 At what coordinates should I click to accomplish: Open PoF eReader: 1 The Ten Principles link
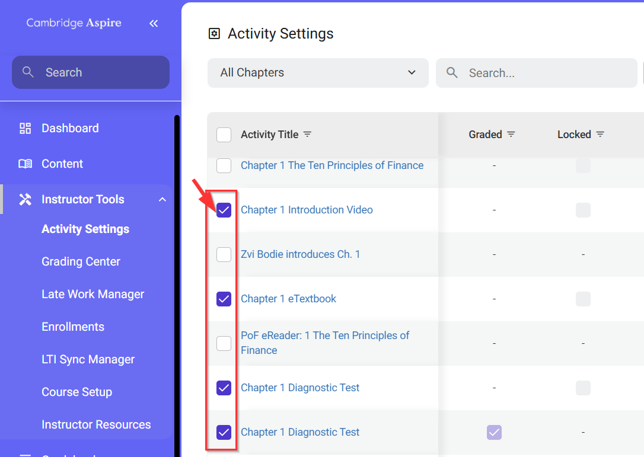pyautogui.click(x=325, y=343)
